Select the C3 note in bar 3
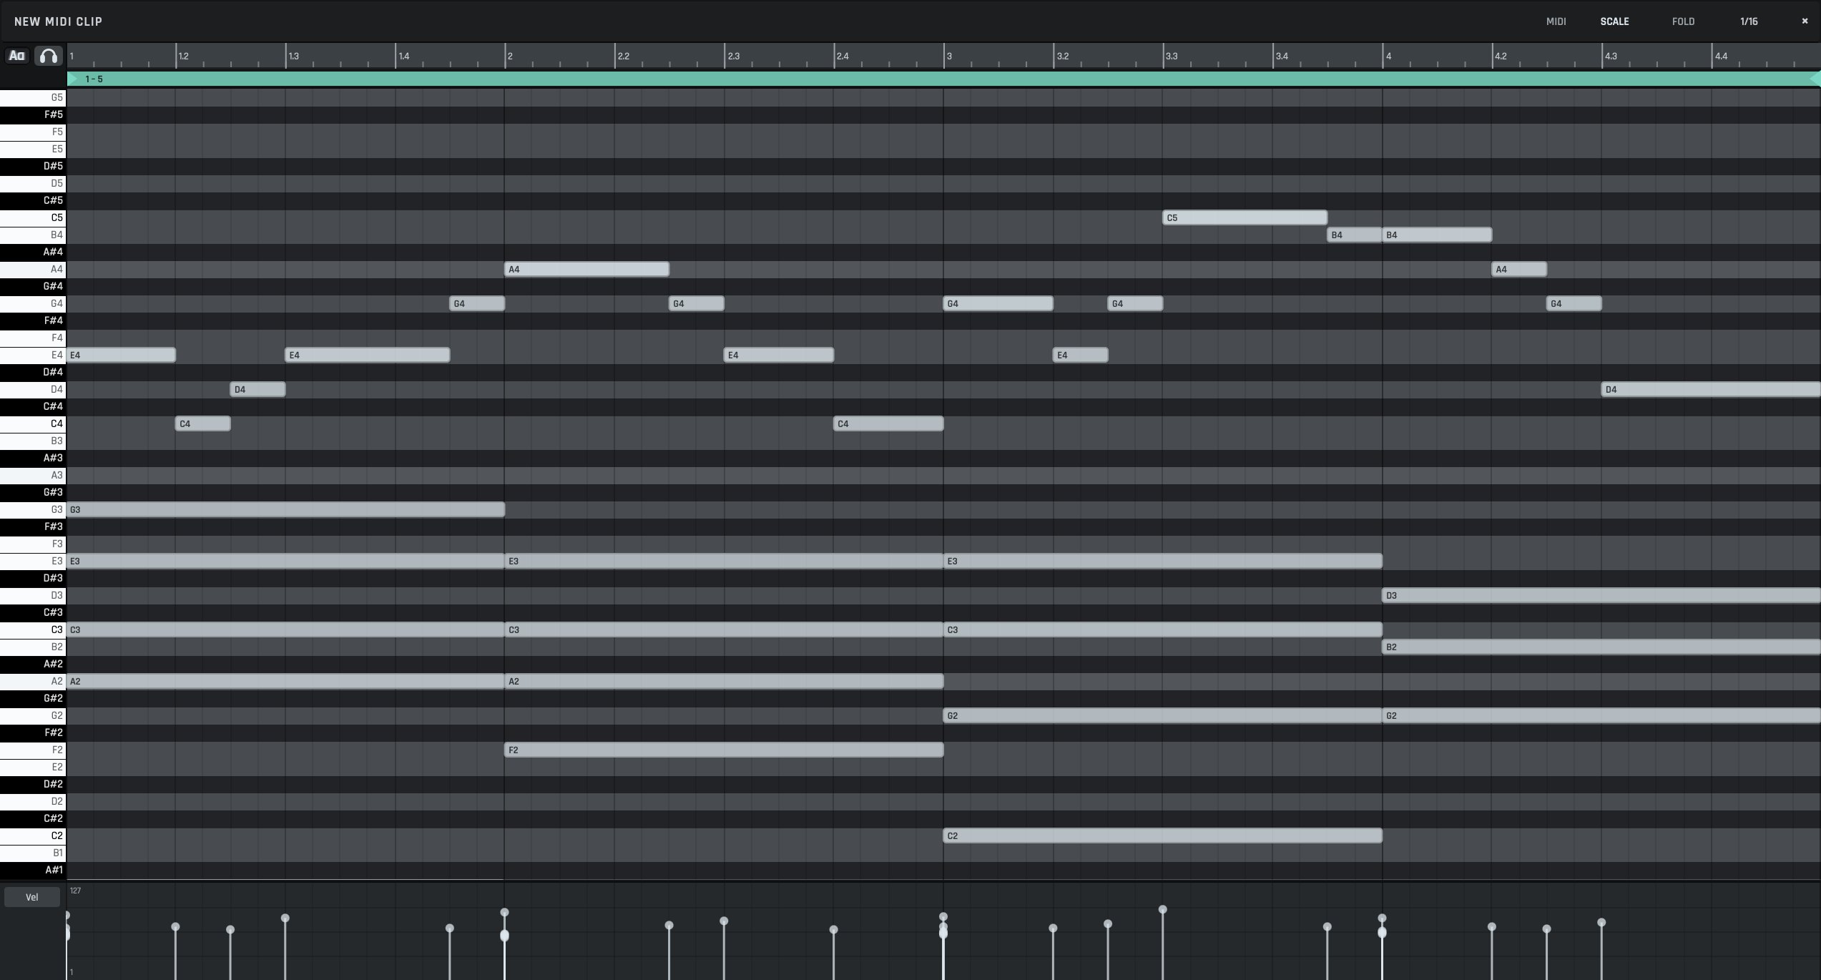This screenshot has height=980, width=1821. tap(1163, 629)
